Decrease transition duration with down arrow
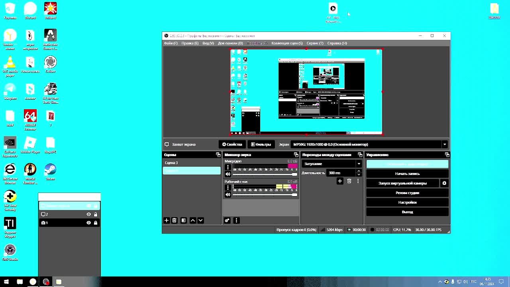 click(x=359, y=175)
